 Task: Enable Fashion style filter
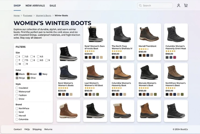coord(17,95)
